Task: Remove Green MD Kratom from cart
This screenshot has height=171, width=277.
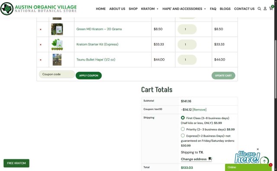Action: click(x=41, y=29)
